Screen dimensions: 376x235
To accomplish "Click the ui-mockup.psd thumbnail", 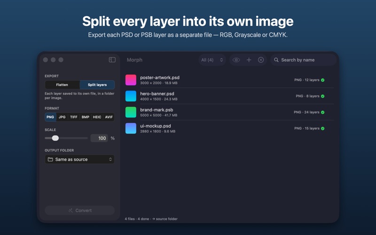I will tap(131, 128).
